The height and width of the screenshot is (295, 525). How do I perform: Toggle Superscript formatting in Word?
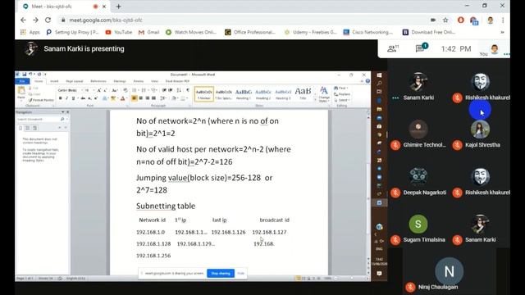click(x=96, y=98)
